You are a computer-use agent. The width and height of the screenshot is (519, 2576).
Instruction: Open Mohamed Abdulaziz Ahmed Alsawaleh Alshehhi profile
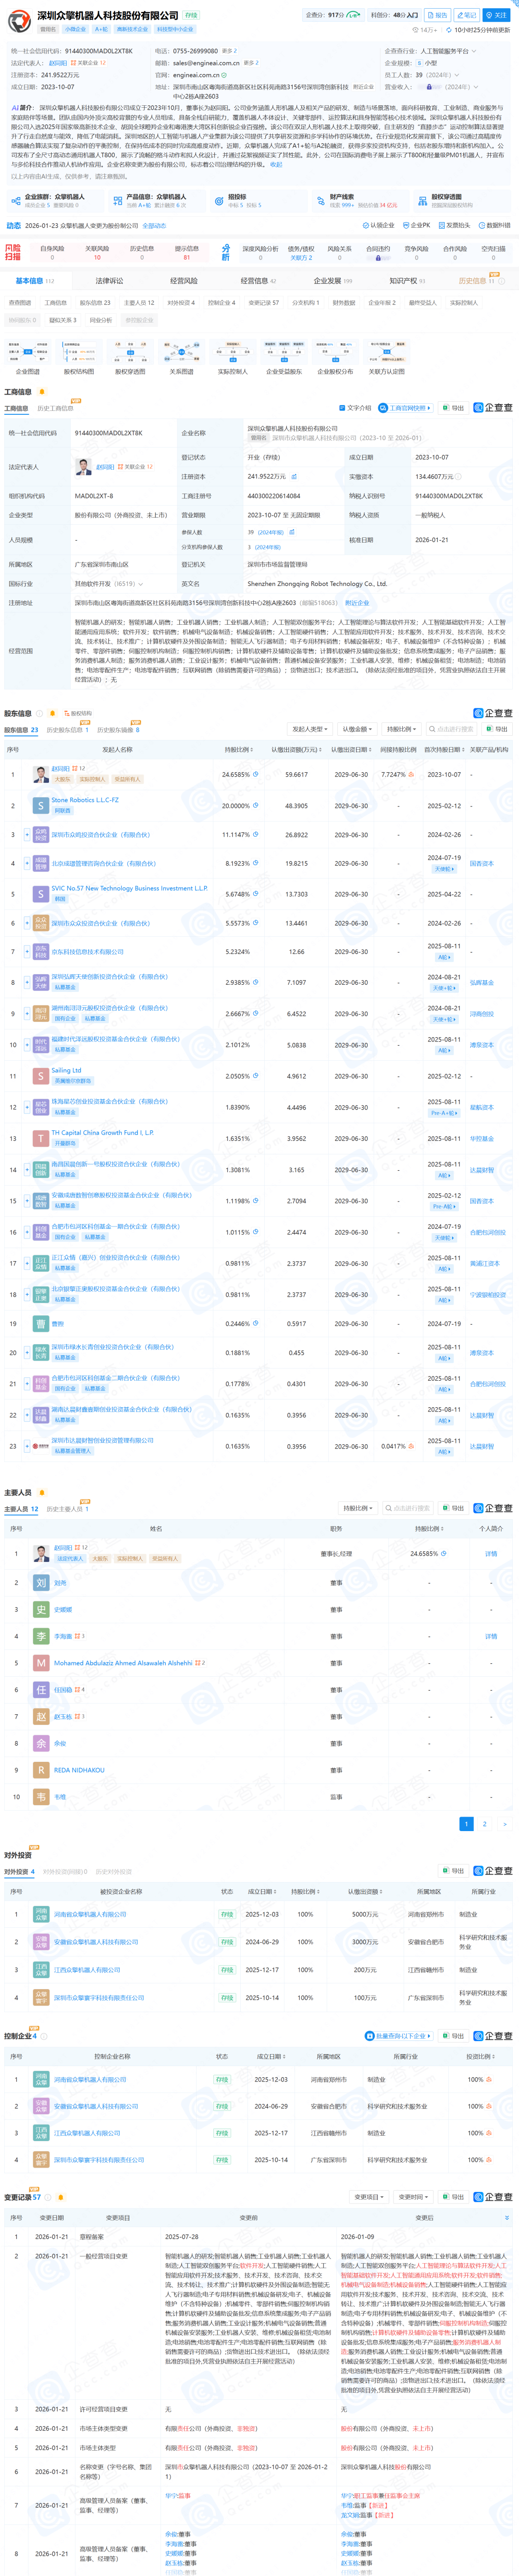[122, 1663]
